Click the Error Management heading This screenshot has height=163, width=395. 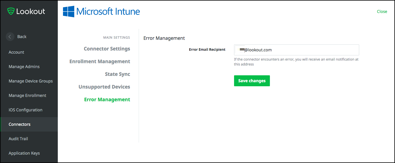164,38
